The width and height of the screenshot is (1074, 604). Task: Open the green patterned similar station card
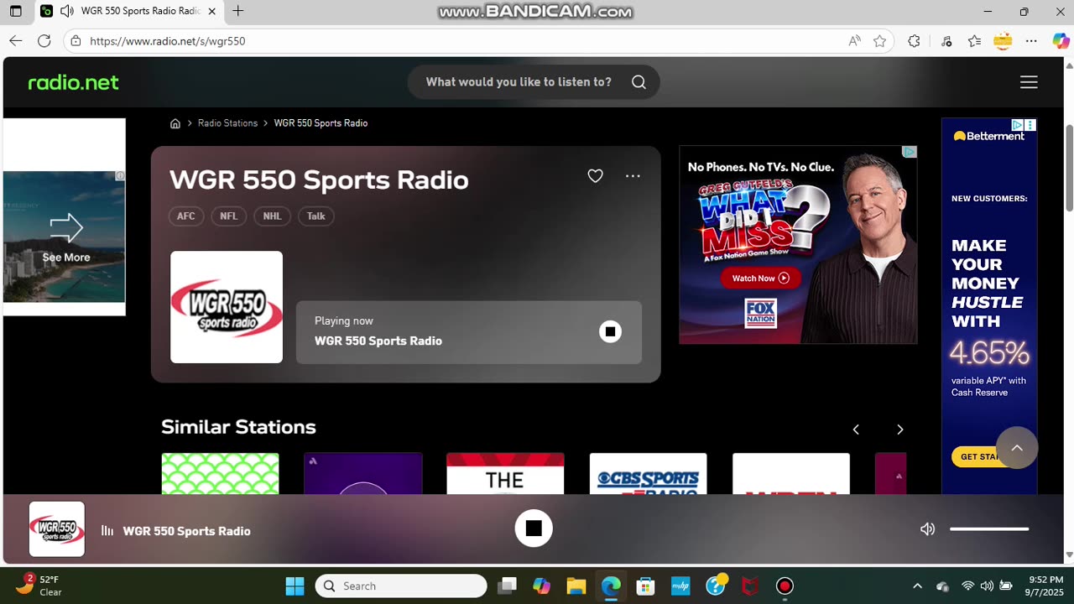click(220, 474)
